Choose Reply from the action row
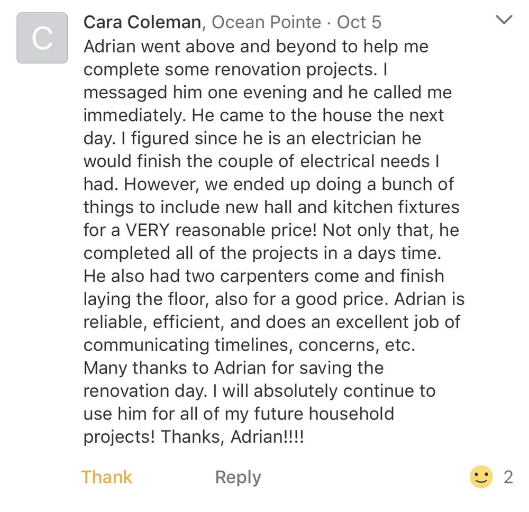Screen dimensions: 529x512 [x=238, y=477]
